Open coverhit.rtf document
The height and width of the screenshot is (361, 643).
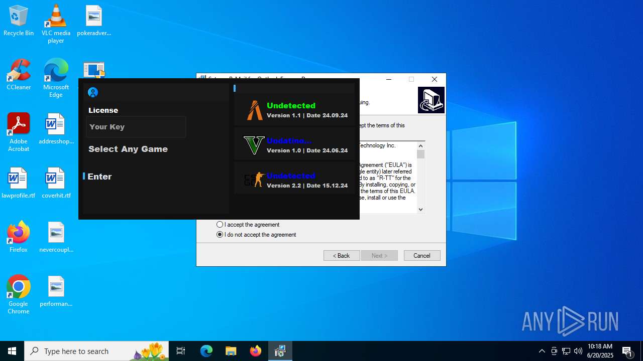tap(56, 184)
